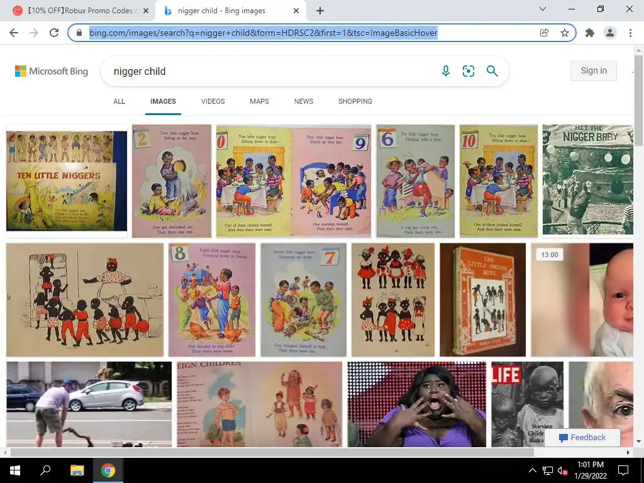Open the SHOPPING tab

coord(355,101)
